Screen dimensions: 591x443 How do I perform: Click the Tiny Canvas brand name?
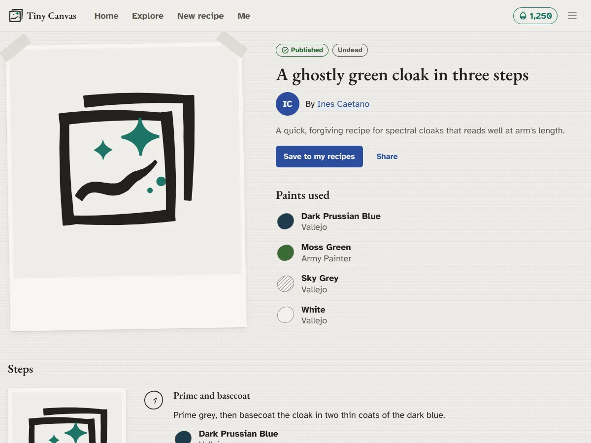[52, 16]
